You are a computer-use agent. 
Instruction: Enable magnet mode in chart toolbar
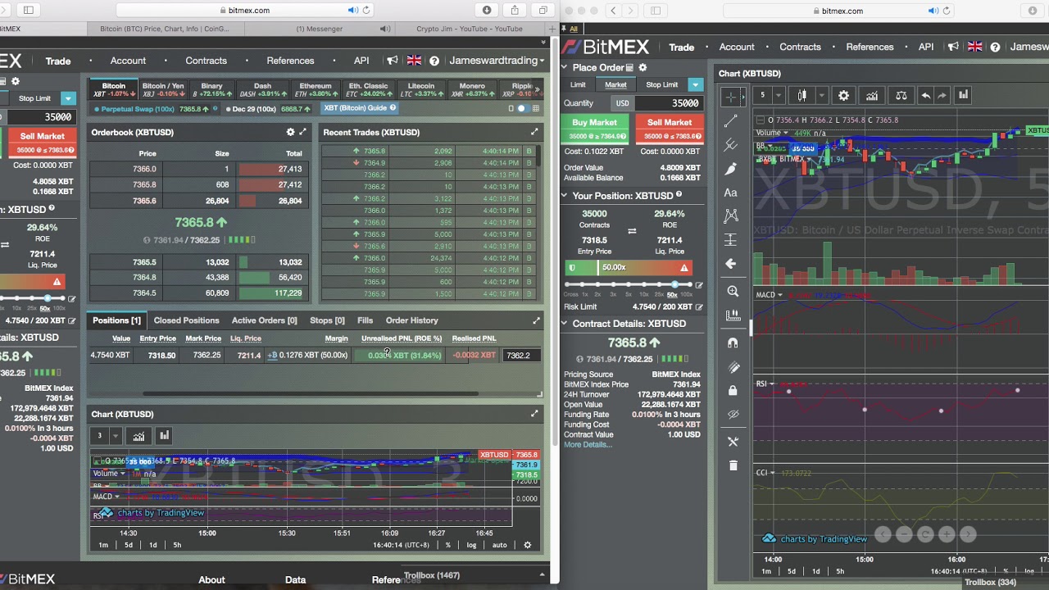(x=733, y=343)
